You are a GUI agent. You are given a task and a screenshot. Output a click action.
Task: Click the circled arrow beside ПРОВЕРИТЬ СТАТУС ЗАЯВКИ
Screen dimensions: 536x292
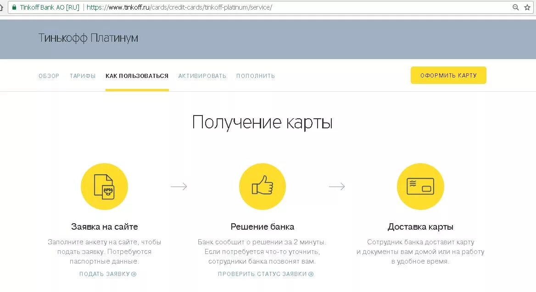pos(311,274)
